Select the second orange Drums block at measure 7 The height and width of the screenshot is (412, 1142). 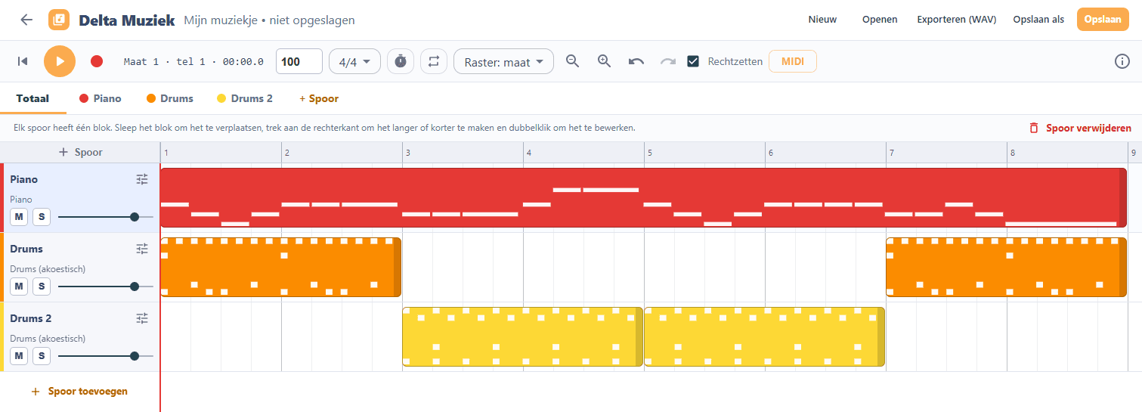tap(1006, 267)
